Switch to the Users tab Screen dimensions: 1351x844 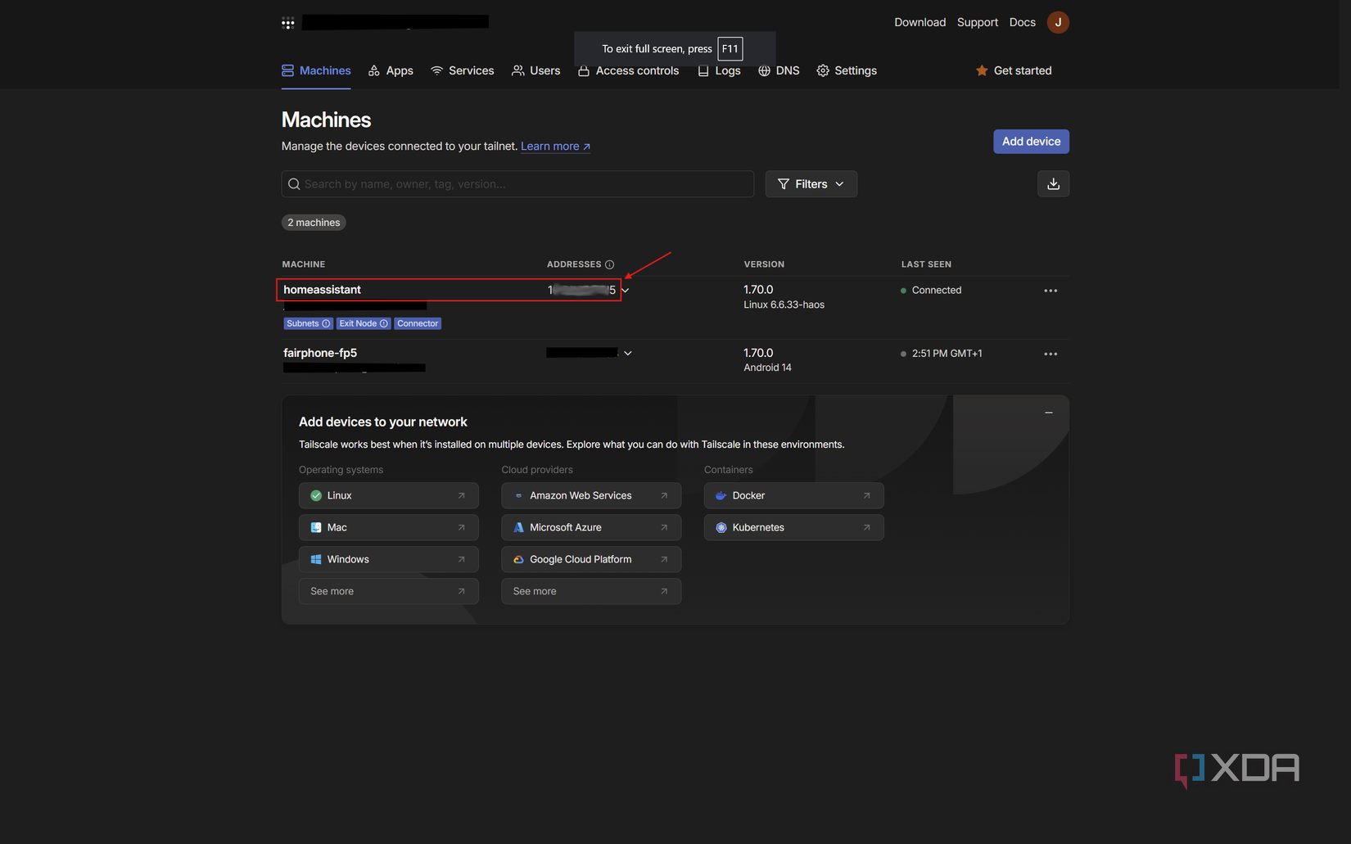536,70
